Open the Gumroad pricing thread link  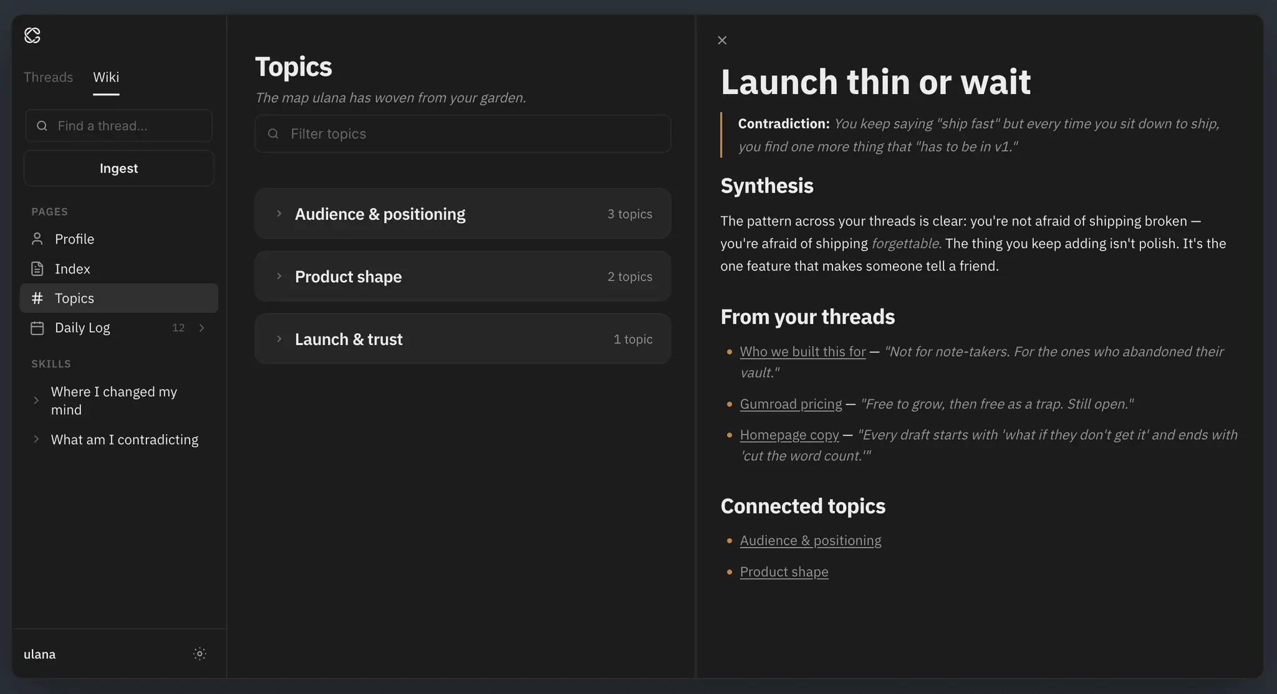click(x=791, y=404)
